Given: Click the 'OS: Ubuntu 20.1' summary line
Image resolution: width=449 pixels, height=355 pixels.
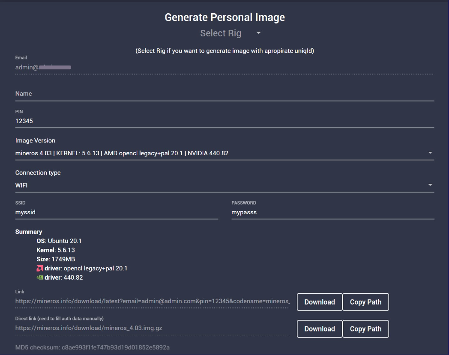Looking at the screenshot, I should (x=59, y=241).
